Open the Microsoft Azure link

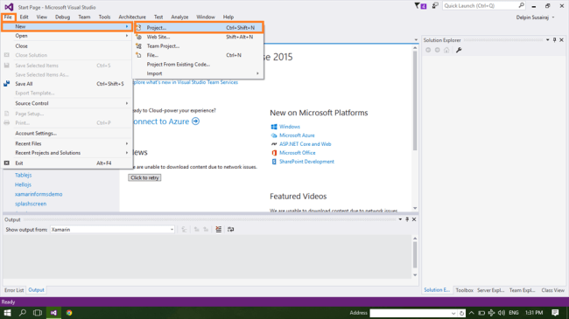pyautogui.click(x=297, y=135)
